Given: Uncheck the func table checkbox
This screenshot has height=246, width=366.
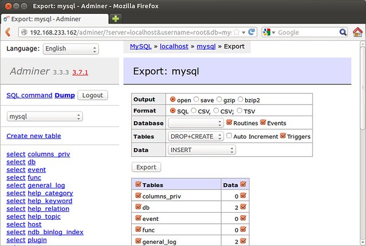Looking at the screenshot, I should tap(138, 229).
